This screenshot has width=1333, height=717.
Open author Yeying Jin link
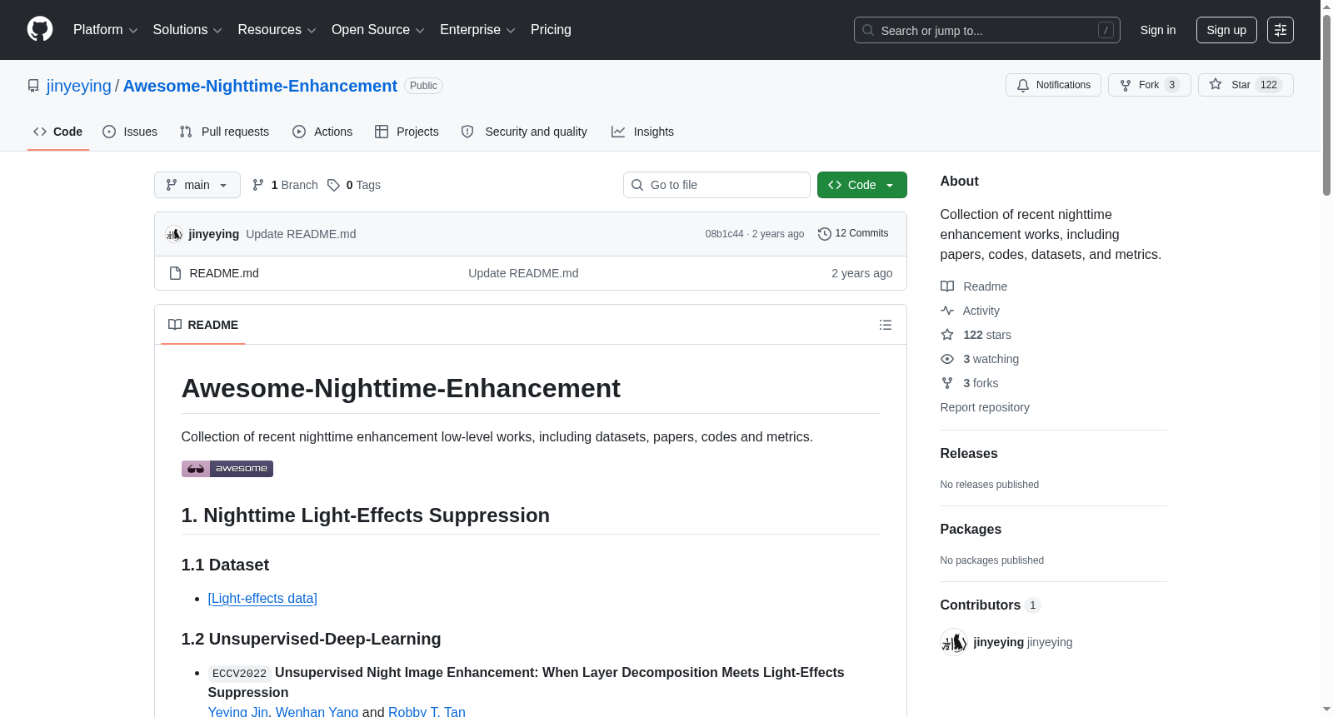click(238, 712)
